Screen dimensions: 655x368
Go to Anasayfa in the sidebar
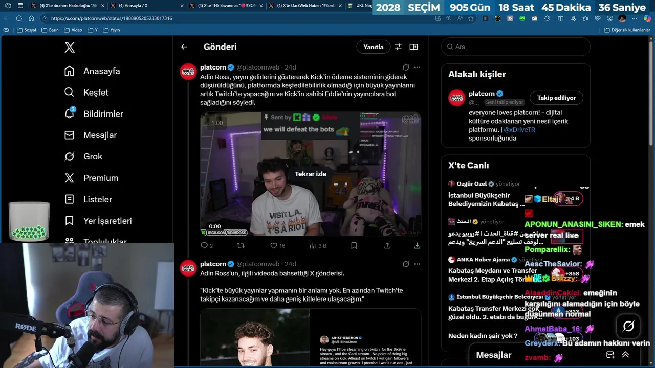pyautogui.click(x=92, y=71)
